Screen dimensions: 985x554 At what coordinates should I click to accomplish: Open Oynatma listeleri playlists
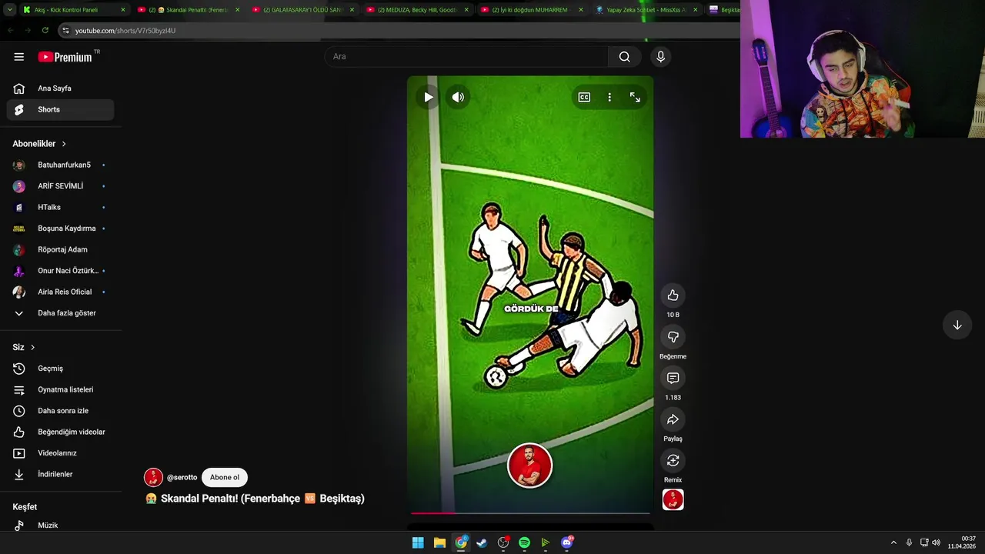pyautogui.click(x=60, y=389)
